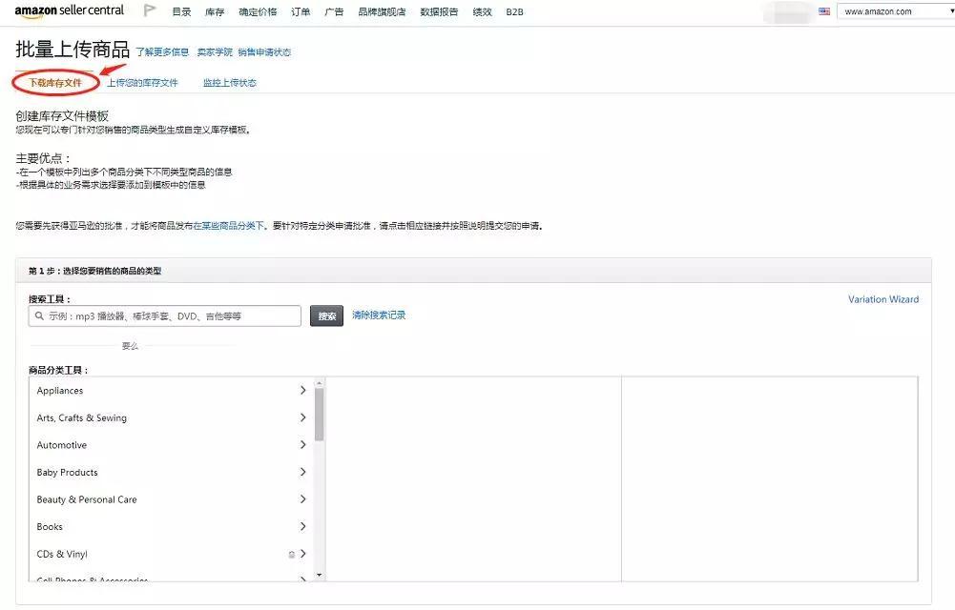Select the Arts, Crafts & Sewing category

(x=82, y=417)
